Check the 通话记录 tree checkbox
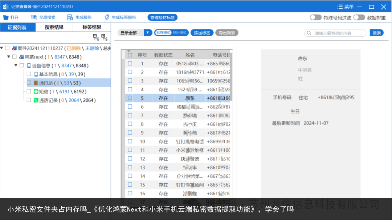Viewport: 392px width, 220px height. pos(29,100)
